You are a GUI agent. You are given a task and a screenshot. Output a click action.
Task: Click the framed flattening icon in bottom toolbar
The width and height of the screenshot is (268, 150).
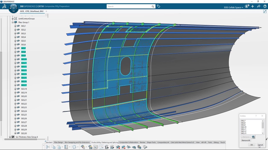pos(96,147)
